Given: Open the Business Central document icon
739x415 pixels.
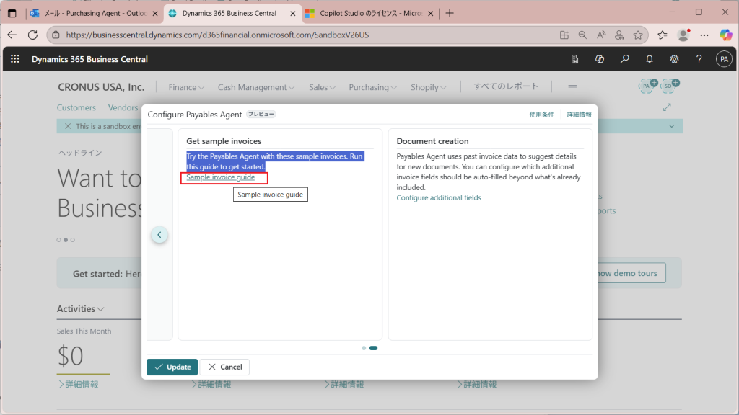Looking at the screenshot, I should (574, 59).
